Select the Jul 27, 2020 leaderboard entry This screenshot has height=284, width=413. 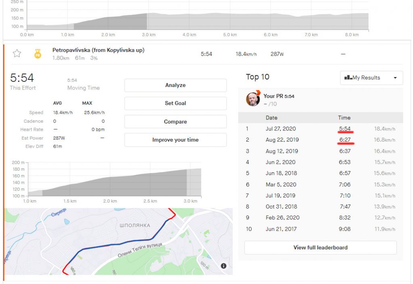(x=281, y=129)
